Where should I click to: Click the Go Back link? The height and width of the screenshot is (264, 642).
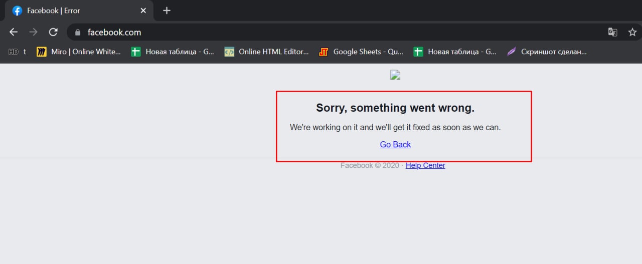395,144
